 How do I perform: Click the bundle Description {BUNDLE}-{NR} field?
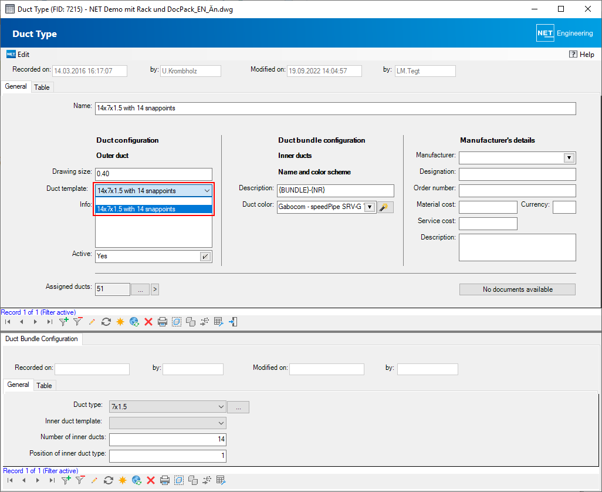click(x=336, y=190)
